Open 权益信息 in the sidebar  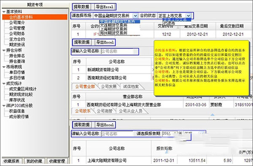[17, 111]
